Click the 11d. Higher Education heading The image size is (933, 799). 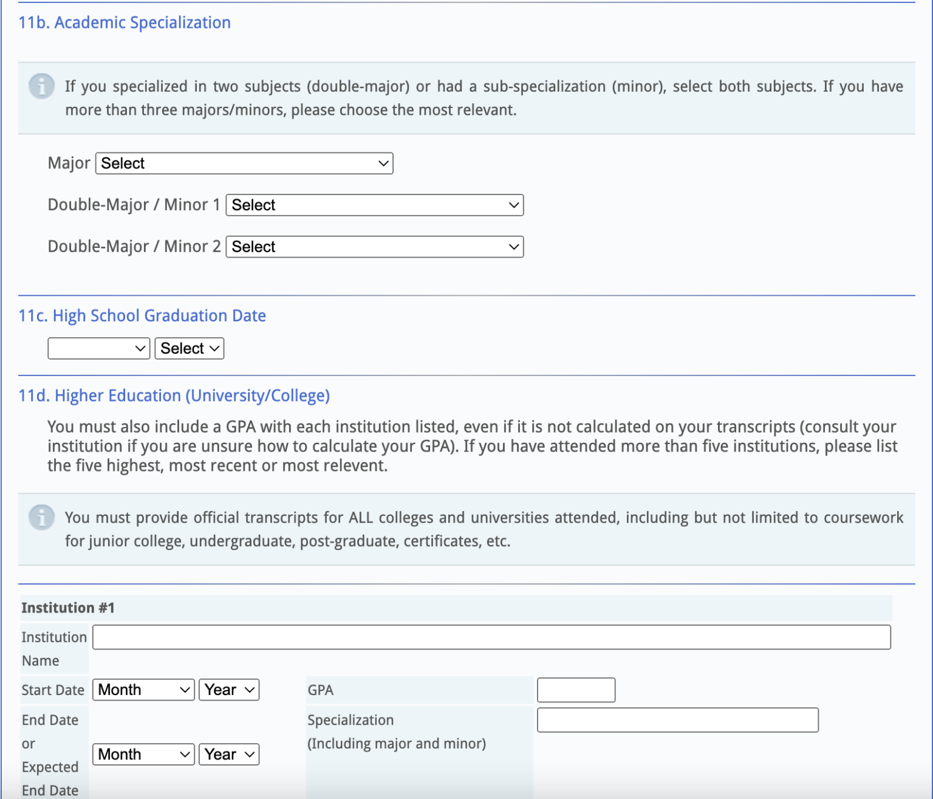[x=174, y=396]
